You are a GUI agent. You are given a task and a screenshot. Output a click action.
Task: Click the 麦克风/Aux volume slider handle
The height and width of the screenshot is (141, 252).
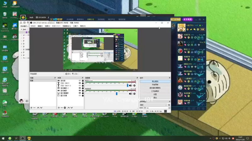click(128, 86)
